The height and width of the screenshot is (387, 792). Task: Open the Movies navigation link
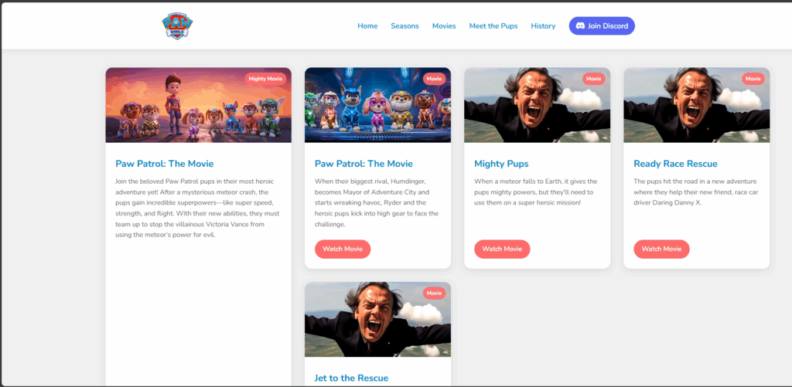[444, 25]
